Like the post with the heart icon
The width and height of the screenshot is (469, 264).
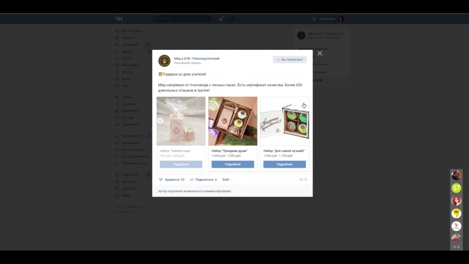pos(161,180)
